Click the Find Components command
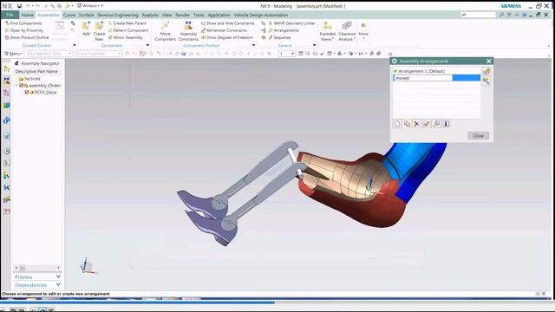The width and height of the screenshot is (555, 312). [x=23, y=23]
